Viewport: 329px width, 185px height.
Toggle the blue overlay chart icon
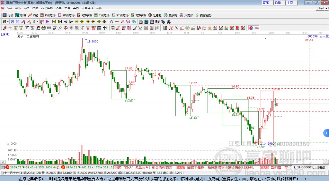tap(12, 22)
